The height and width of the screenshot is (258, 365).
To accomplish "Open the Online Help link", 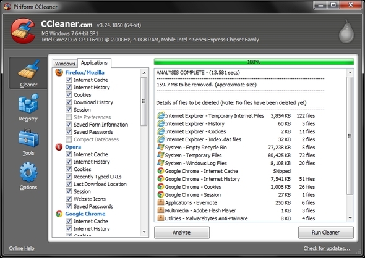I will (x=22, y=248).
